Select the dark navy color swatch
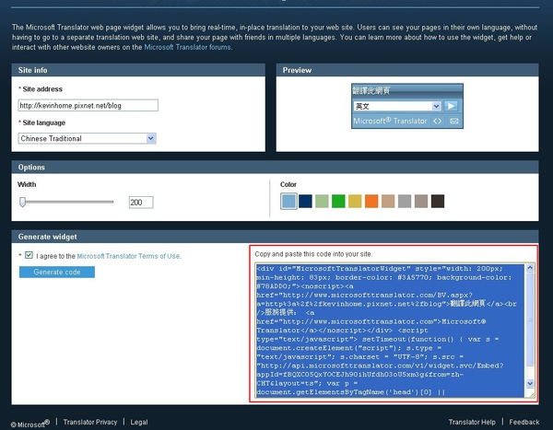 point(305,202)
